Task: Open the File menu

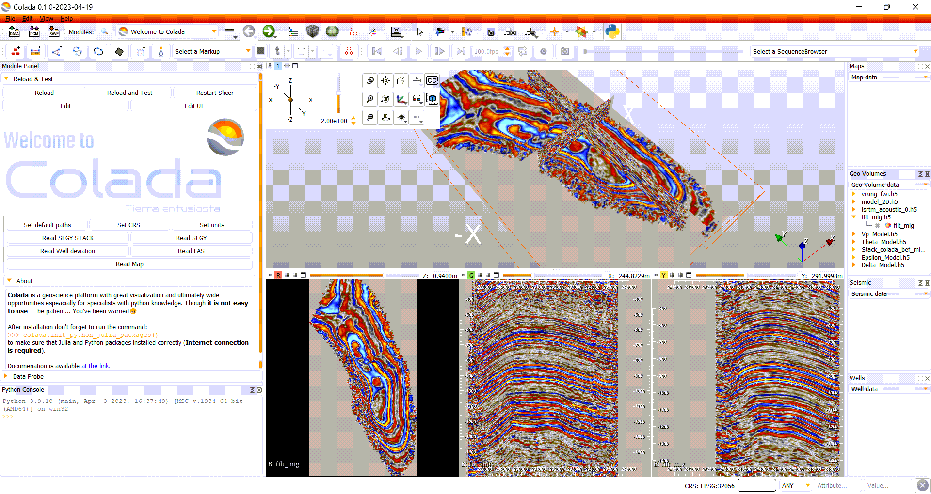Action: (x=10, y=18)
